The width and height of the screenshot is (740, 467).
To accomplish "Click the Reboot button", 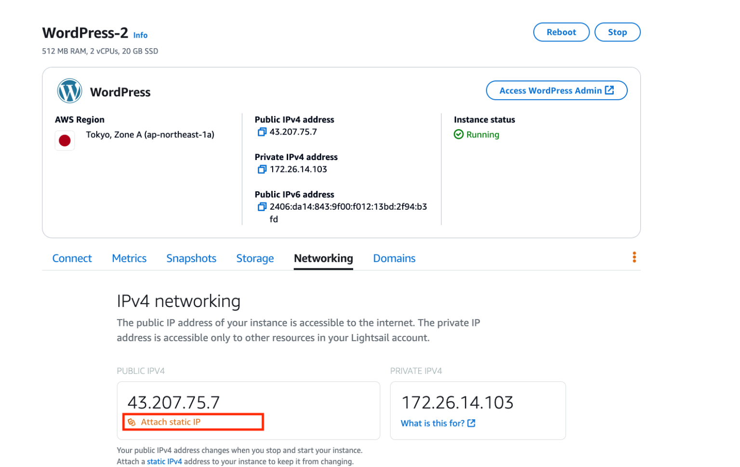I will coord(561,32).
